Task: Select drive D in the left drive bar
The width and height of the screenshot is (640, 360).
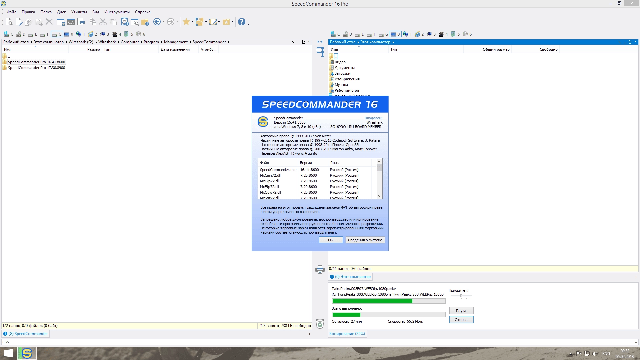Action: [x=21, y=34]
